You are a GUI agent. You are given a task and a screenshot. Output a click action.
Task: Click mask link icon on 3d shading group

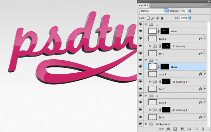pos(160,46)
